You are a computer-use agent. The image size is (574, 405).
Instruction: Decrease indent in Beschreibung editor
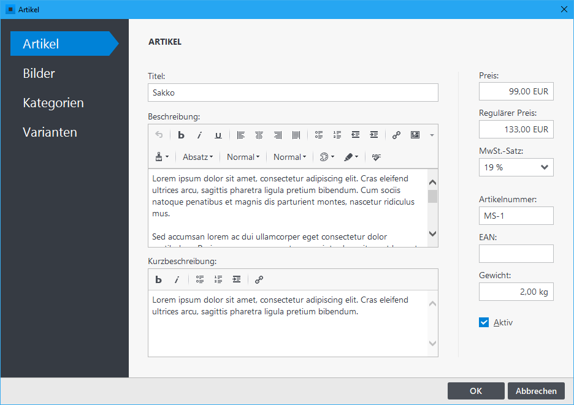tap(356, 135)
